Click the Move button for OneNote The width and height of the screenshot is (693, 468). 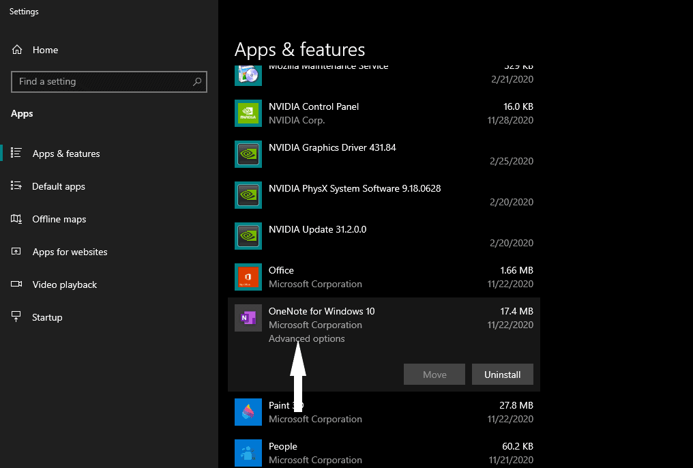tap(434, 375)
